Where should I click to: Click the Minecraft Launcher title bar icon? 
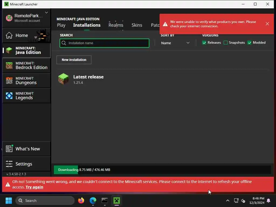[x=6, y=4]
